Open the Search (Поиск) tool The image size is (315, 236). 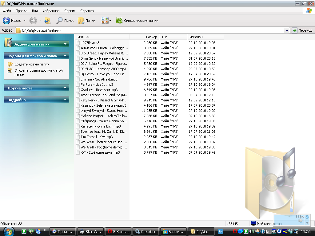click(65, 21)
